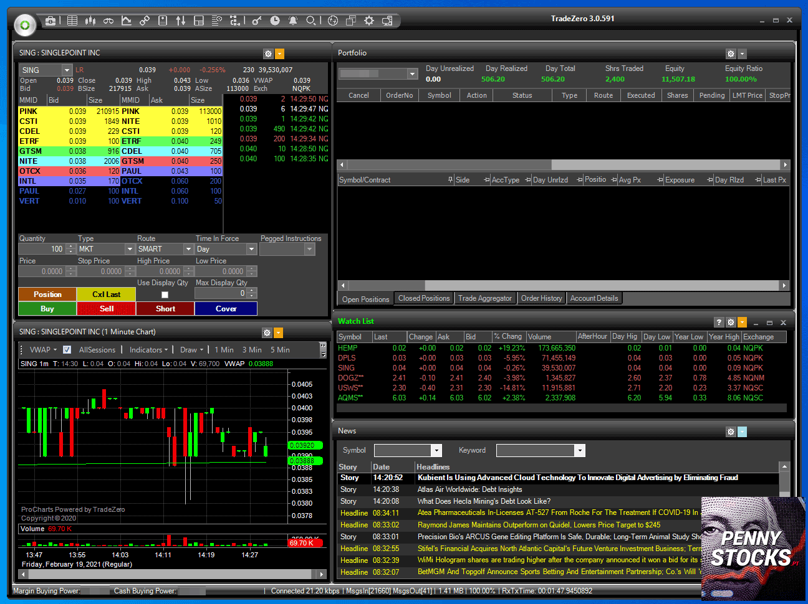The width and height of the screenshot is (808, 604).
Task: Open settings gear in top toolbar
Action: point(369,21)
